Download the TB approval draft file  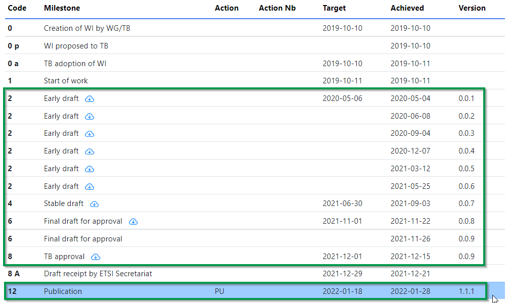[x=95, y=257]
